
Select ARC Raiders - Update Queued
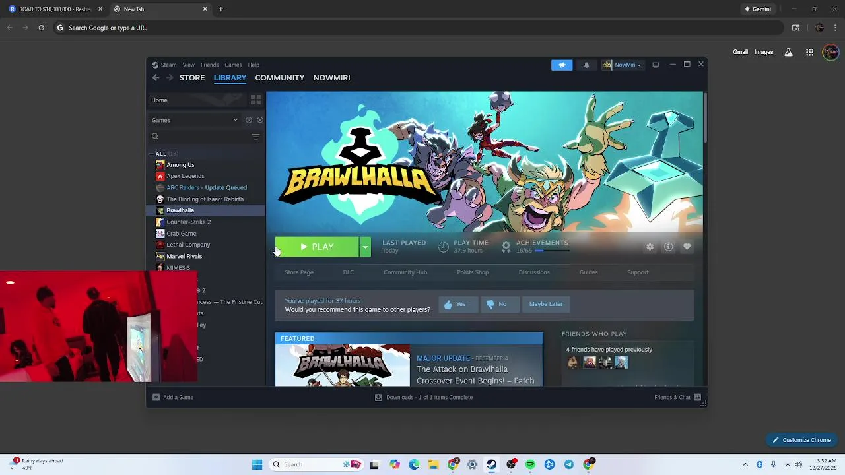pos(205,187)
